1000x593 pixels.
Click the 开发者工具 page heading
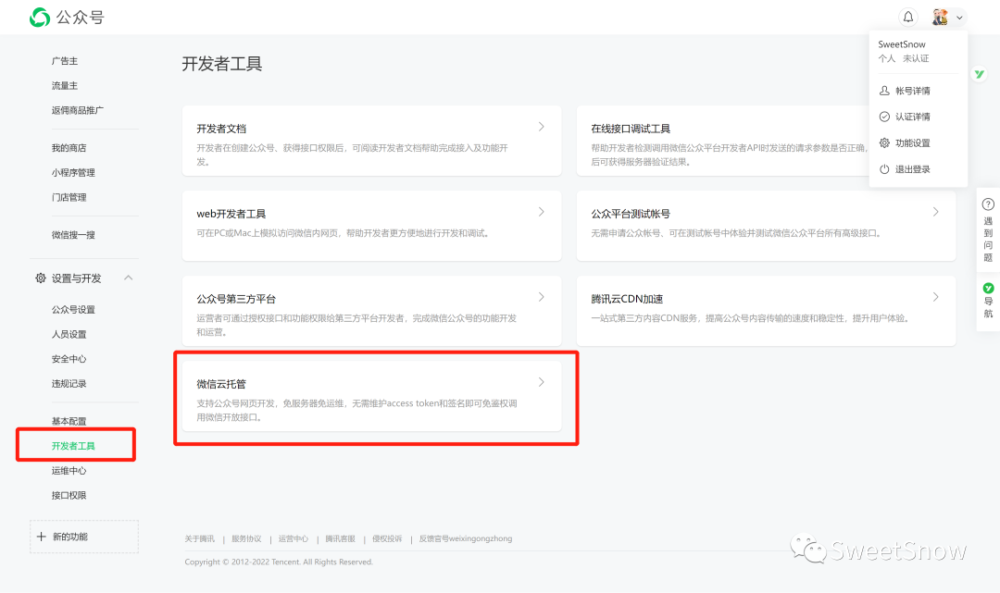222,64
